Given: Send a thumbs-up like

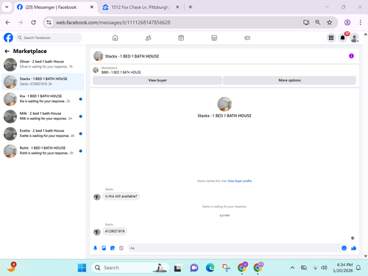Looking at the screenshot, I should [x=353, y=248].
